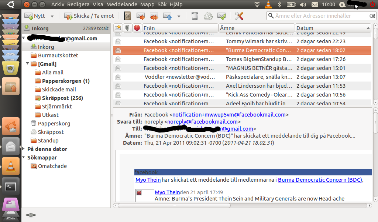This screenshot has height=222, width=378.
Task: Click the reply to sender icon
Action: [x=141, y=16]
